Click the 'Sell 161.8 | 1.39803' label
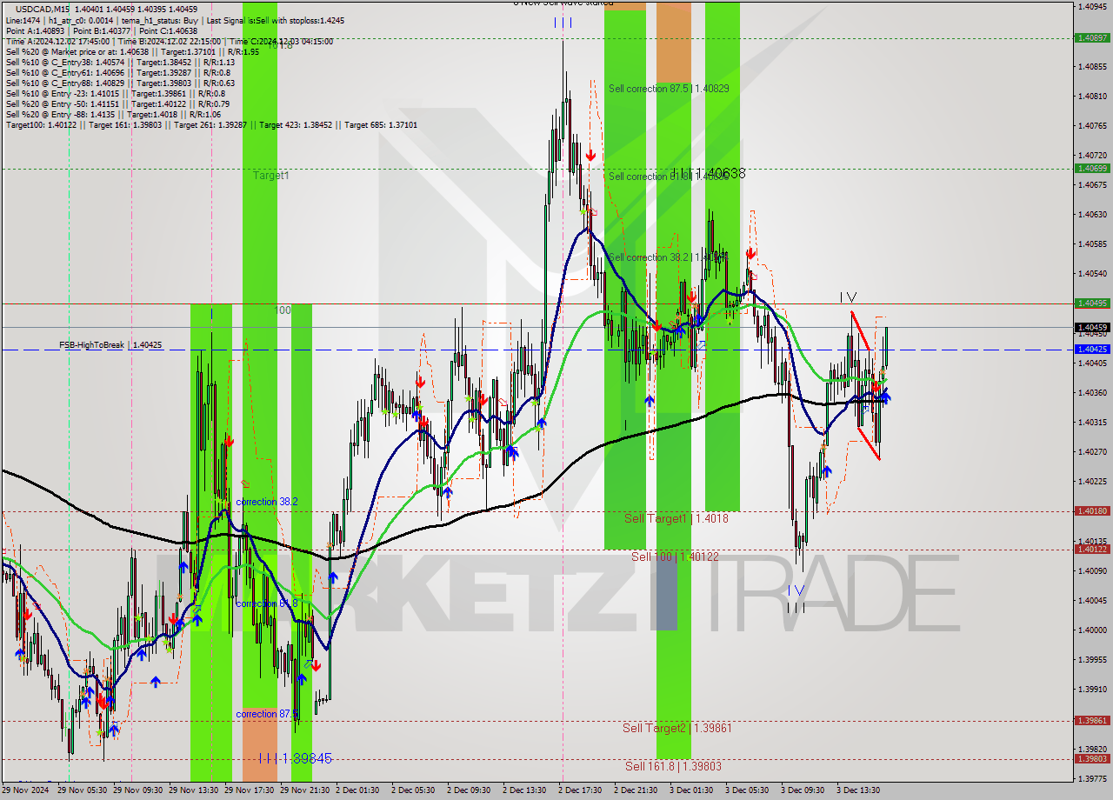This screenshot has height=800, width=1113. tap(674, 766)
